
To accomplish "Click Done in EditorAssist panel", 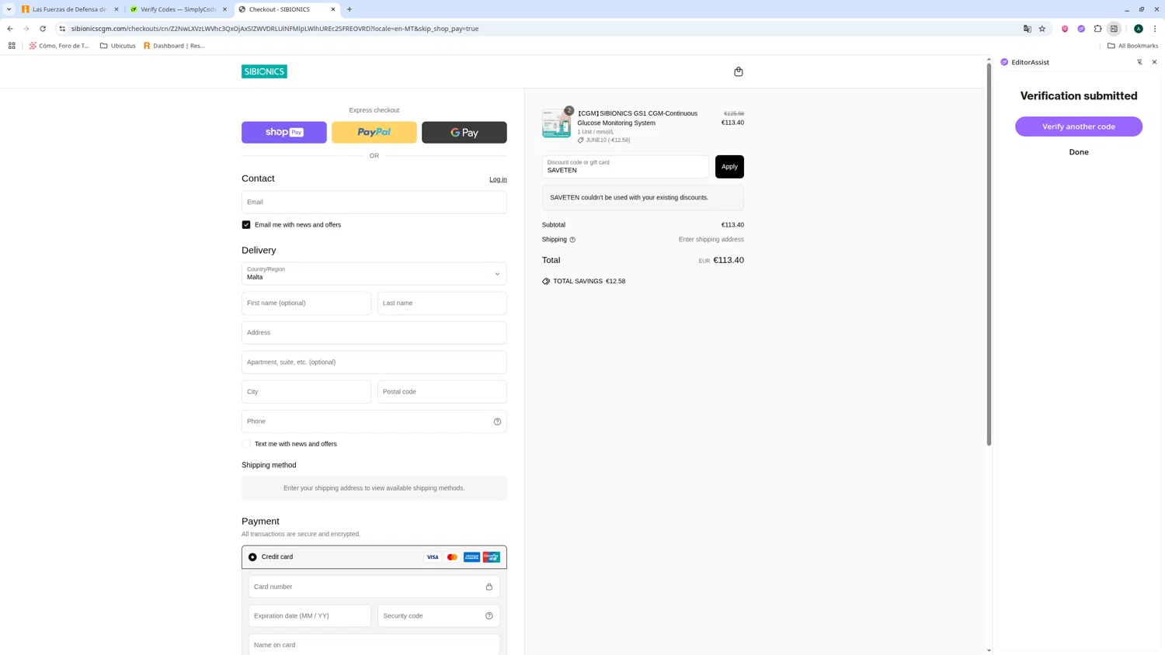I will coord(1079,152).
